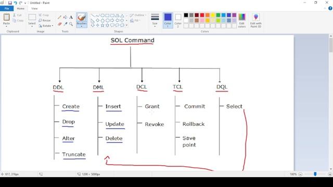The width and height of the screenshot is (333, 187).
Task: Switch to the Home ribbon tab
Action: (21, 8)
